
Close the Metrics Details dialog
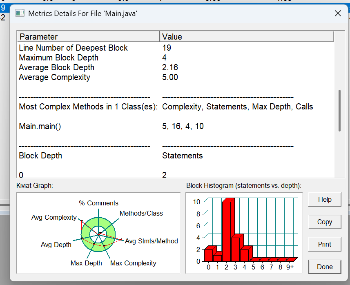(x=338, y=13)
